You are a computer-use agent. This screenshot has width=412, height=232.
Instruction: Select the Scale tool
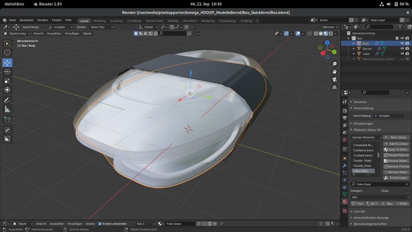[7, 81]
